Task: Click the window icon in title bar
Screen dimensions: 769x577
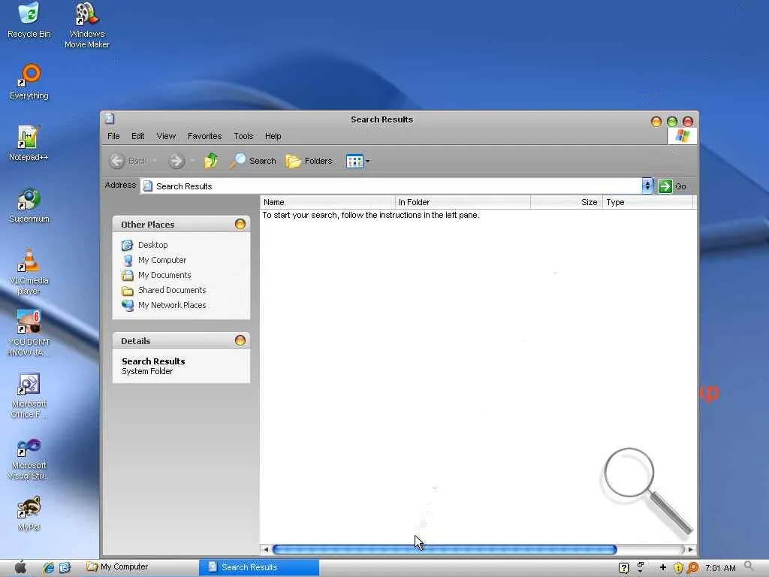Action: tap(110, 118)
